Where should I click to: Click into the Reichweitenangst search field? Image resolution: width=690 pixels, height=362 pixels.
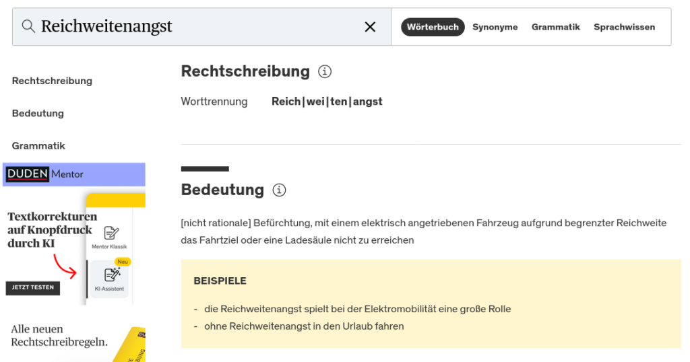(195, 27)
